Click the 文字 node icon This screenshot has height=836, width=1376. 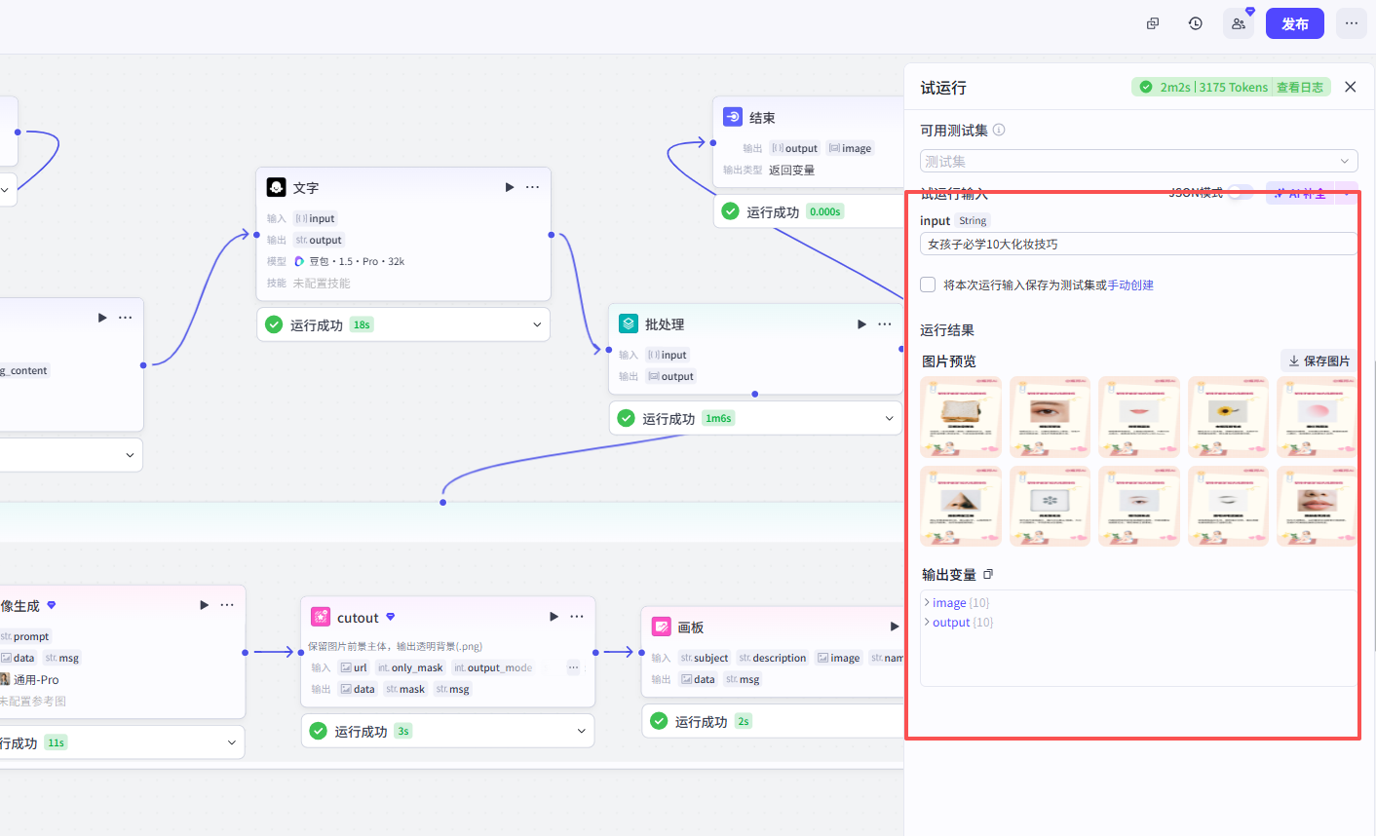click(277, 187)
